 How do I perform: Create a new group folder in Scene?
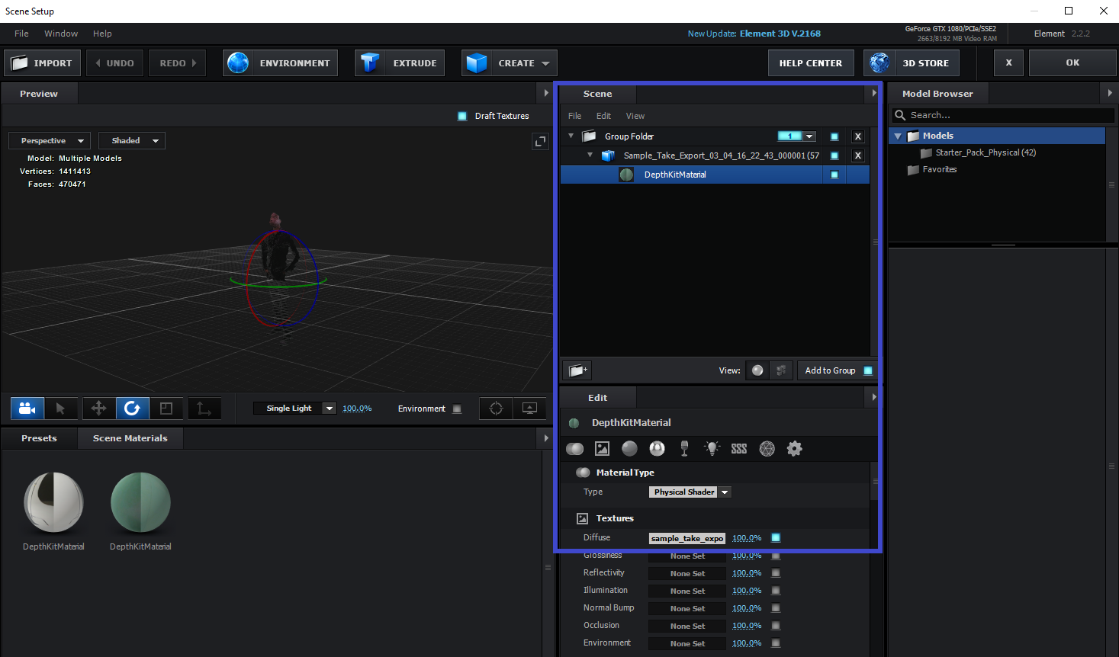point(577,370)
